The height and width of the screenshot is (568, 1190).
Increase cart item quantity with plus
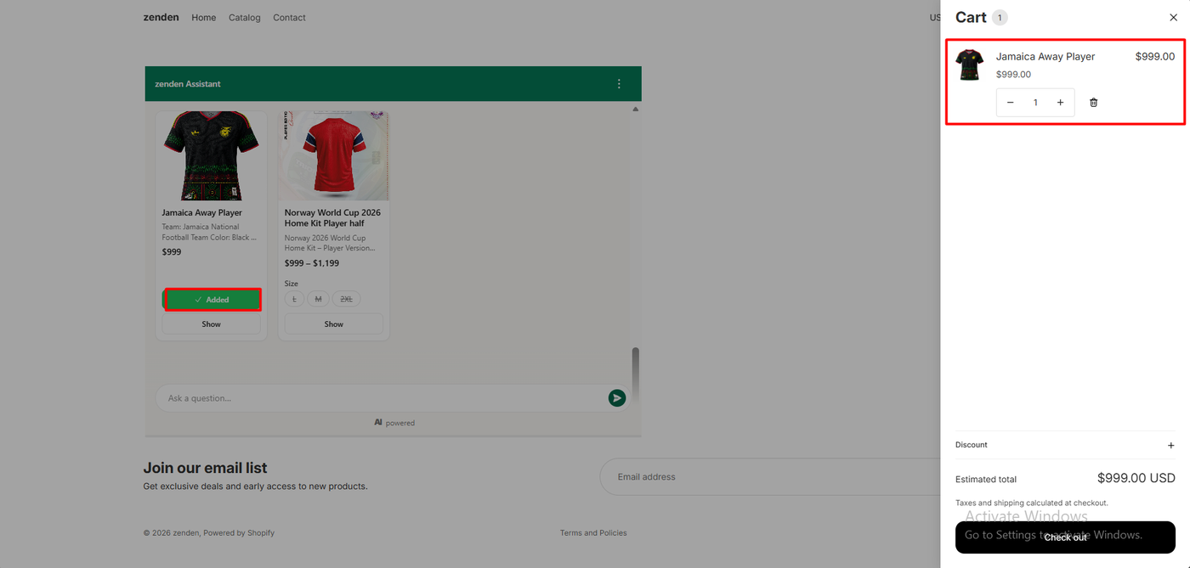[x=1060, y=103]
